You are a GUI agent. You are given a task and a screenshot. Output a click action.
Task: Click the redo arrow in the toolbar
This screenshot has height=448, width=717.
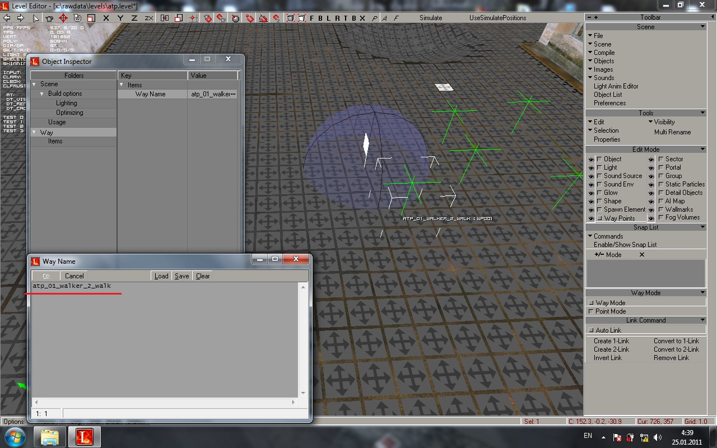20,18
